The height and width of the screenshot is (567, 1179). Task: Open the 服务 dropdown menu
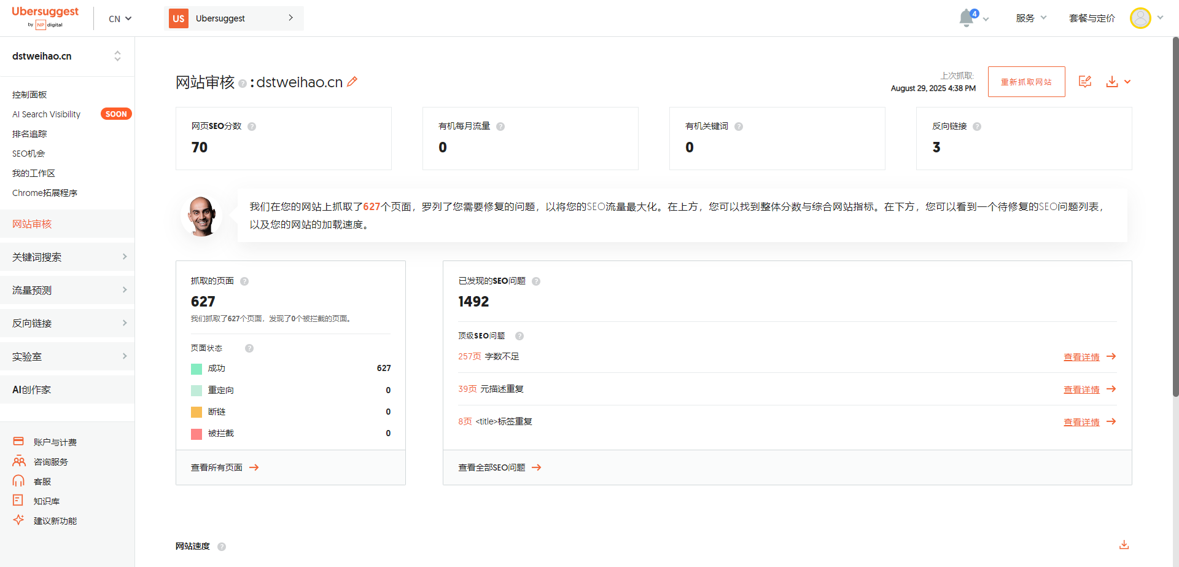(1031, 18)
